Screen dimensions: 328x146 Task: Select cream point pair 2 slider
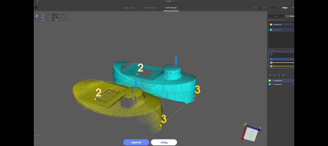tap(282, 63)
